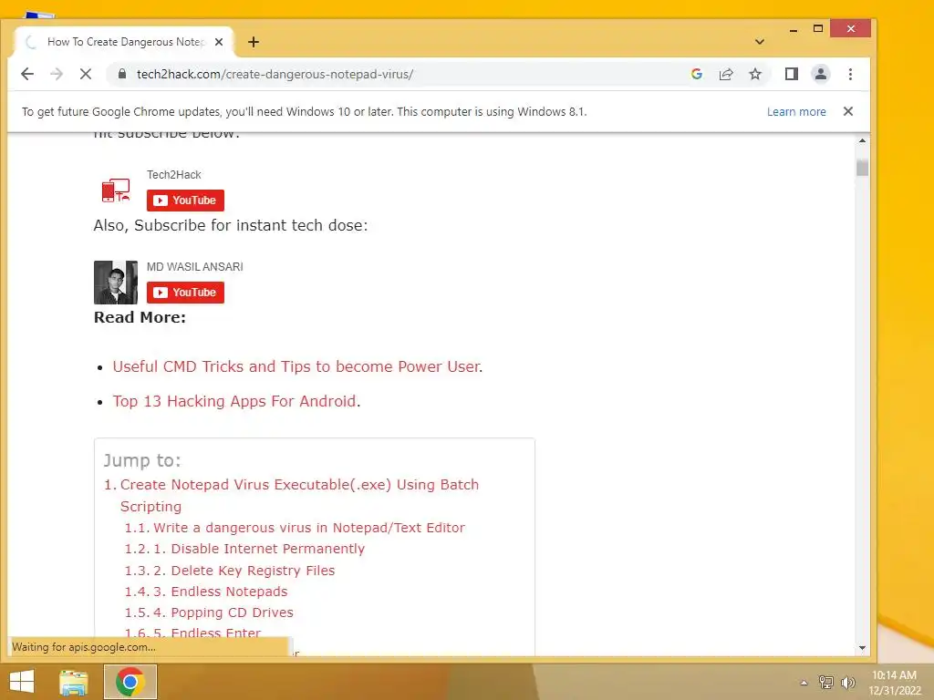Click the MD WASIL ANSARI profile photo

click(116, 283)
